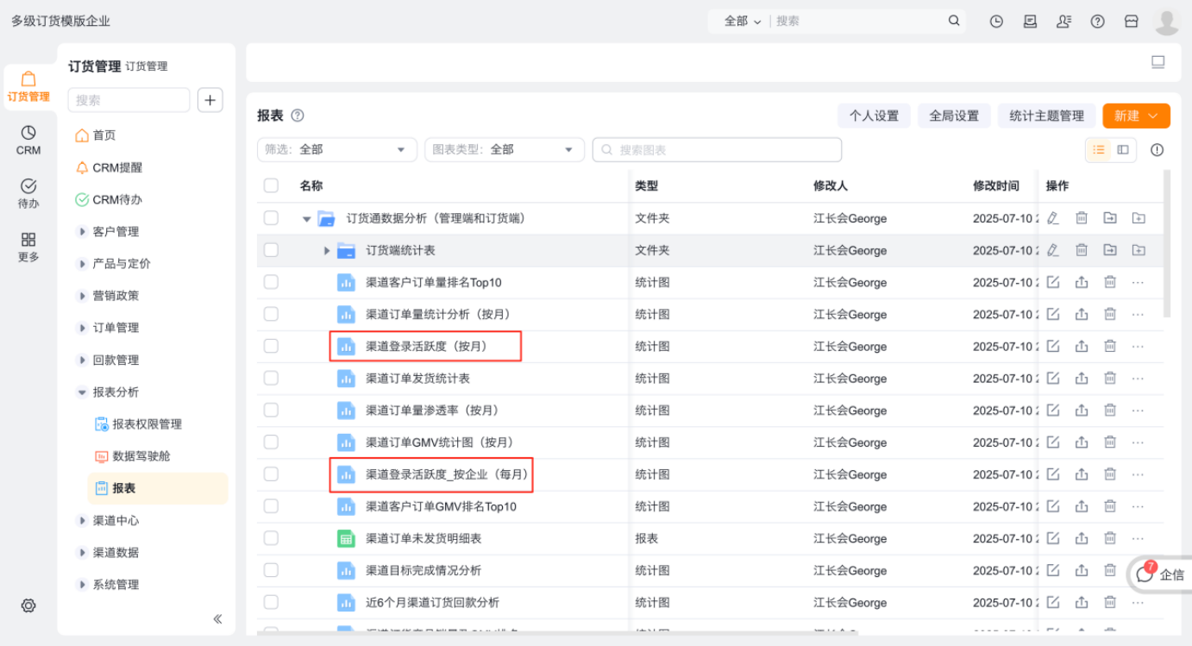Image resolution: width=1192 pixels, height=646 pixels.
Task: Open the contacts icon in the top bar
Action: 1063,22
